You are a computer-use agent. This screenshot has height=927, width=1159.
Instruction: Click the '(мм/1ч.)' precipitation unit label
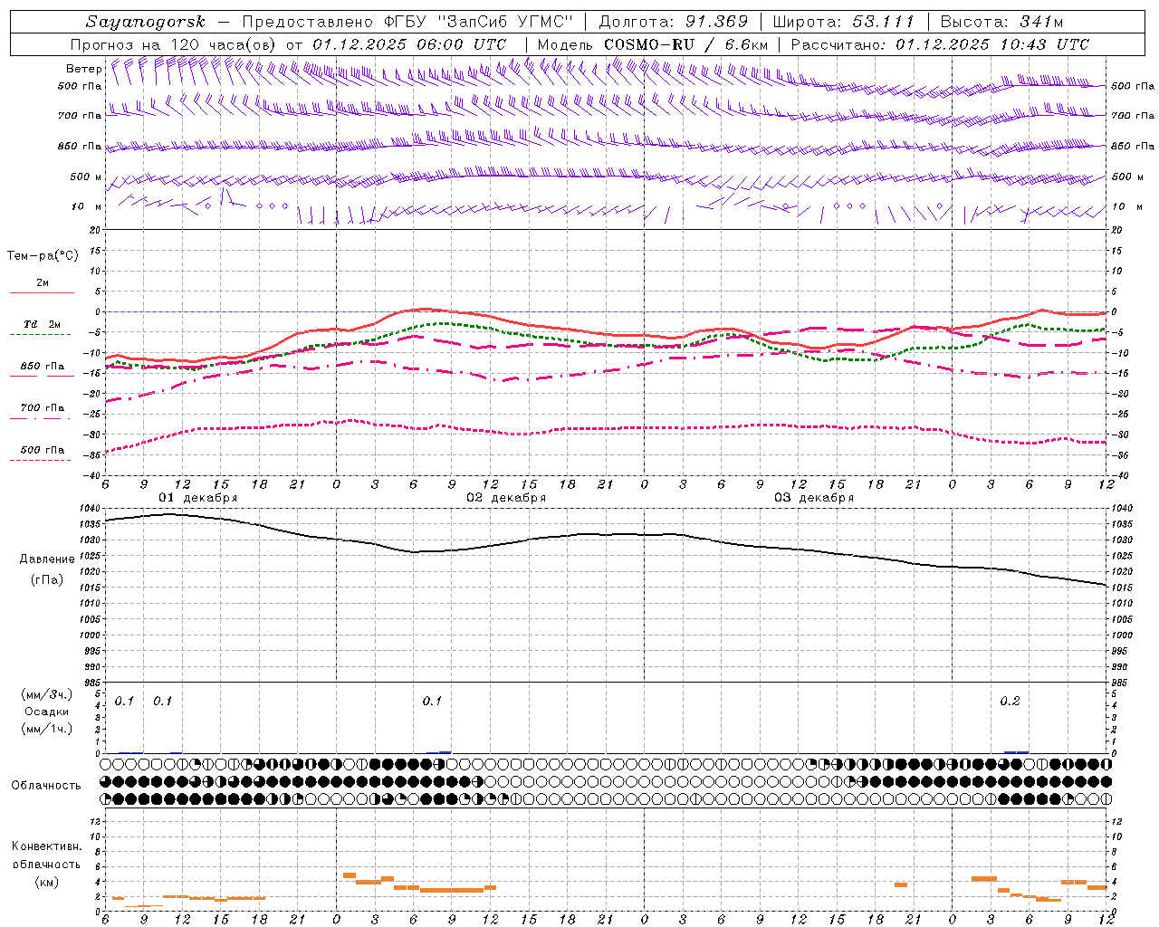click(x=46, y=729)
